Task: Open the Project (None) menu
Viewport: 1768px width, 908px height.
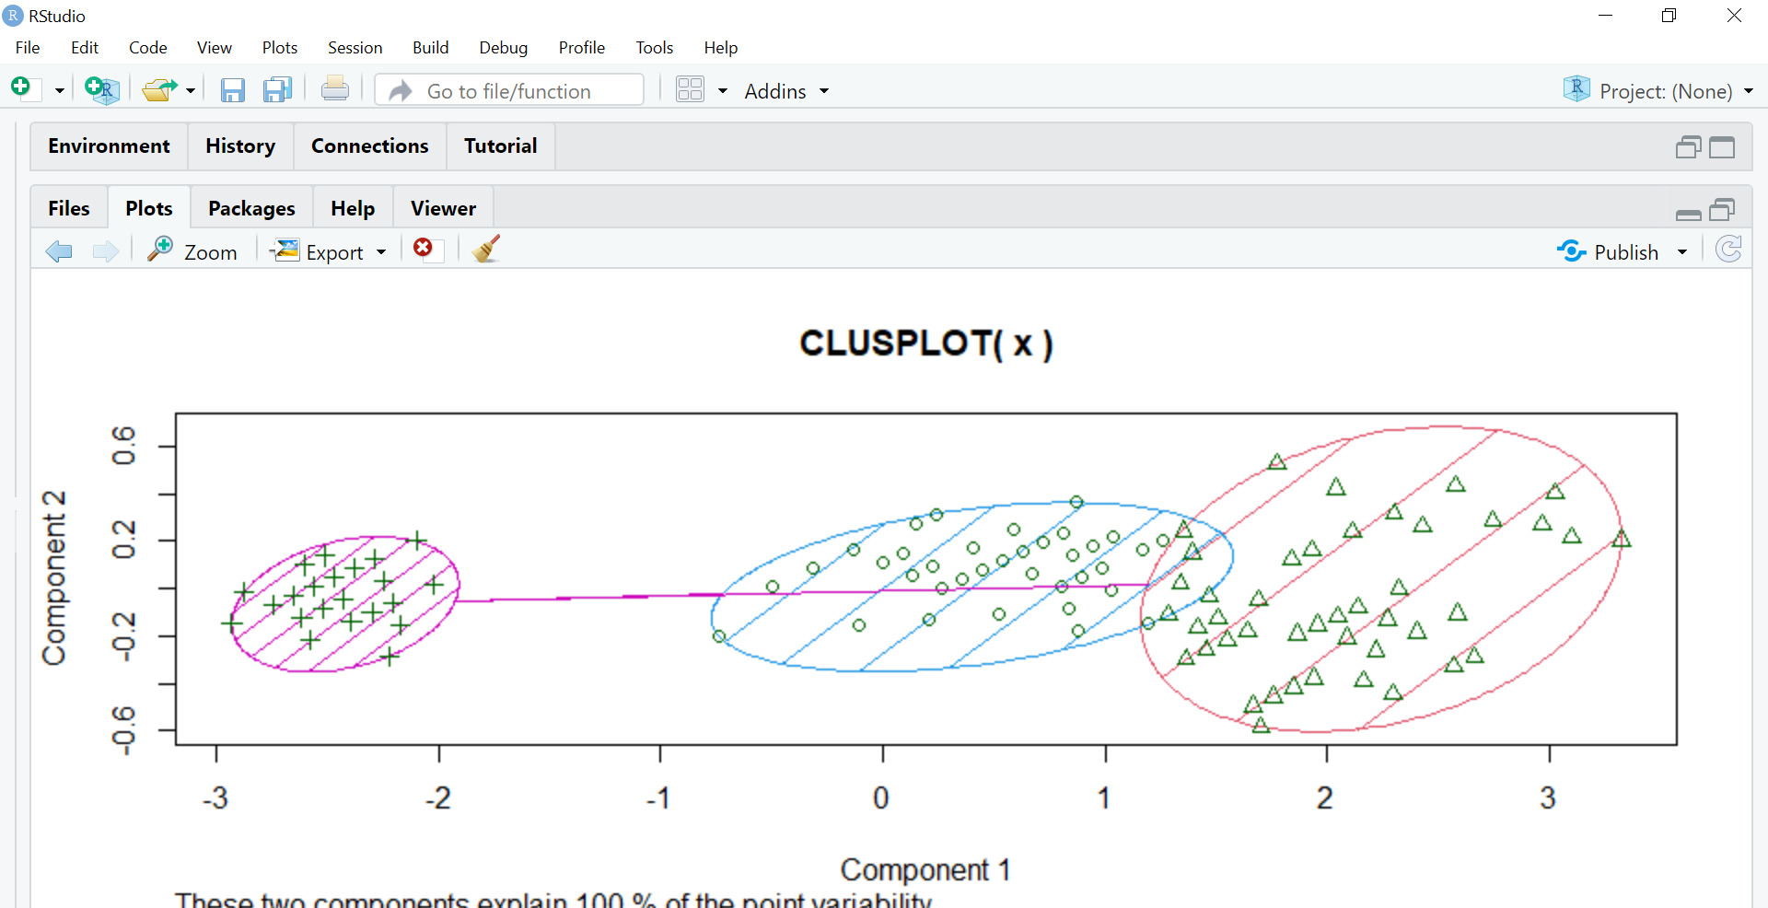Action: [1658, 90]
